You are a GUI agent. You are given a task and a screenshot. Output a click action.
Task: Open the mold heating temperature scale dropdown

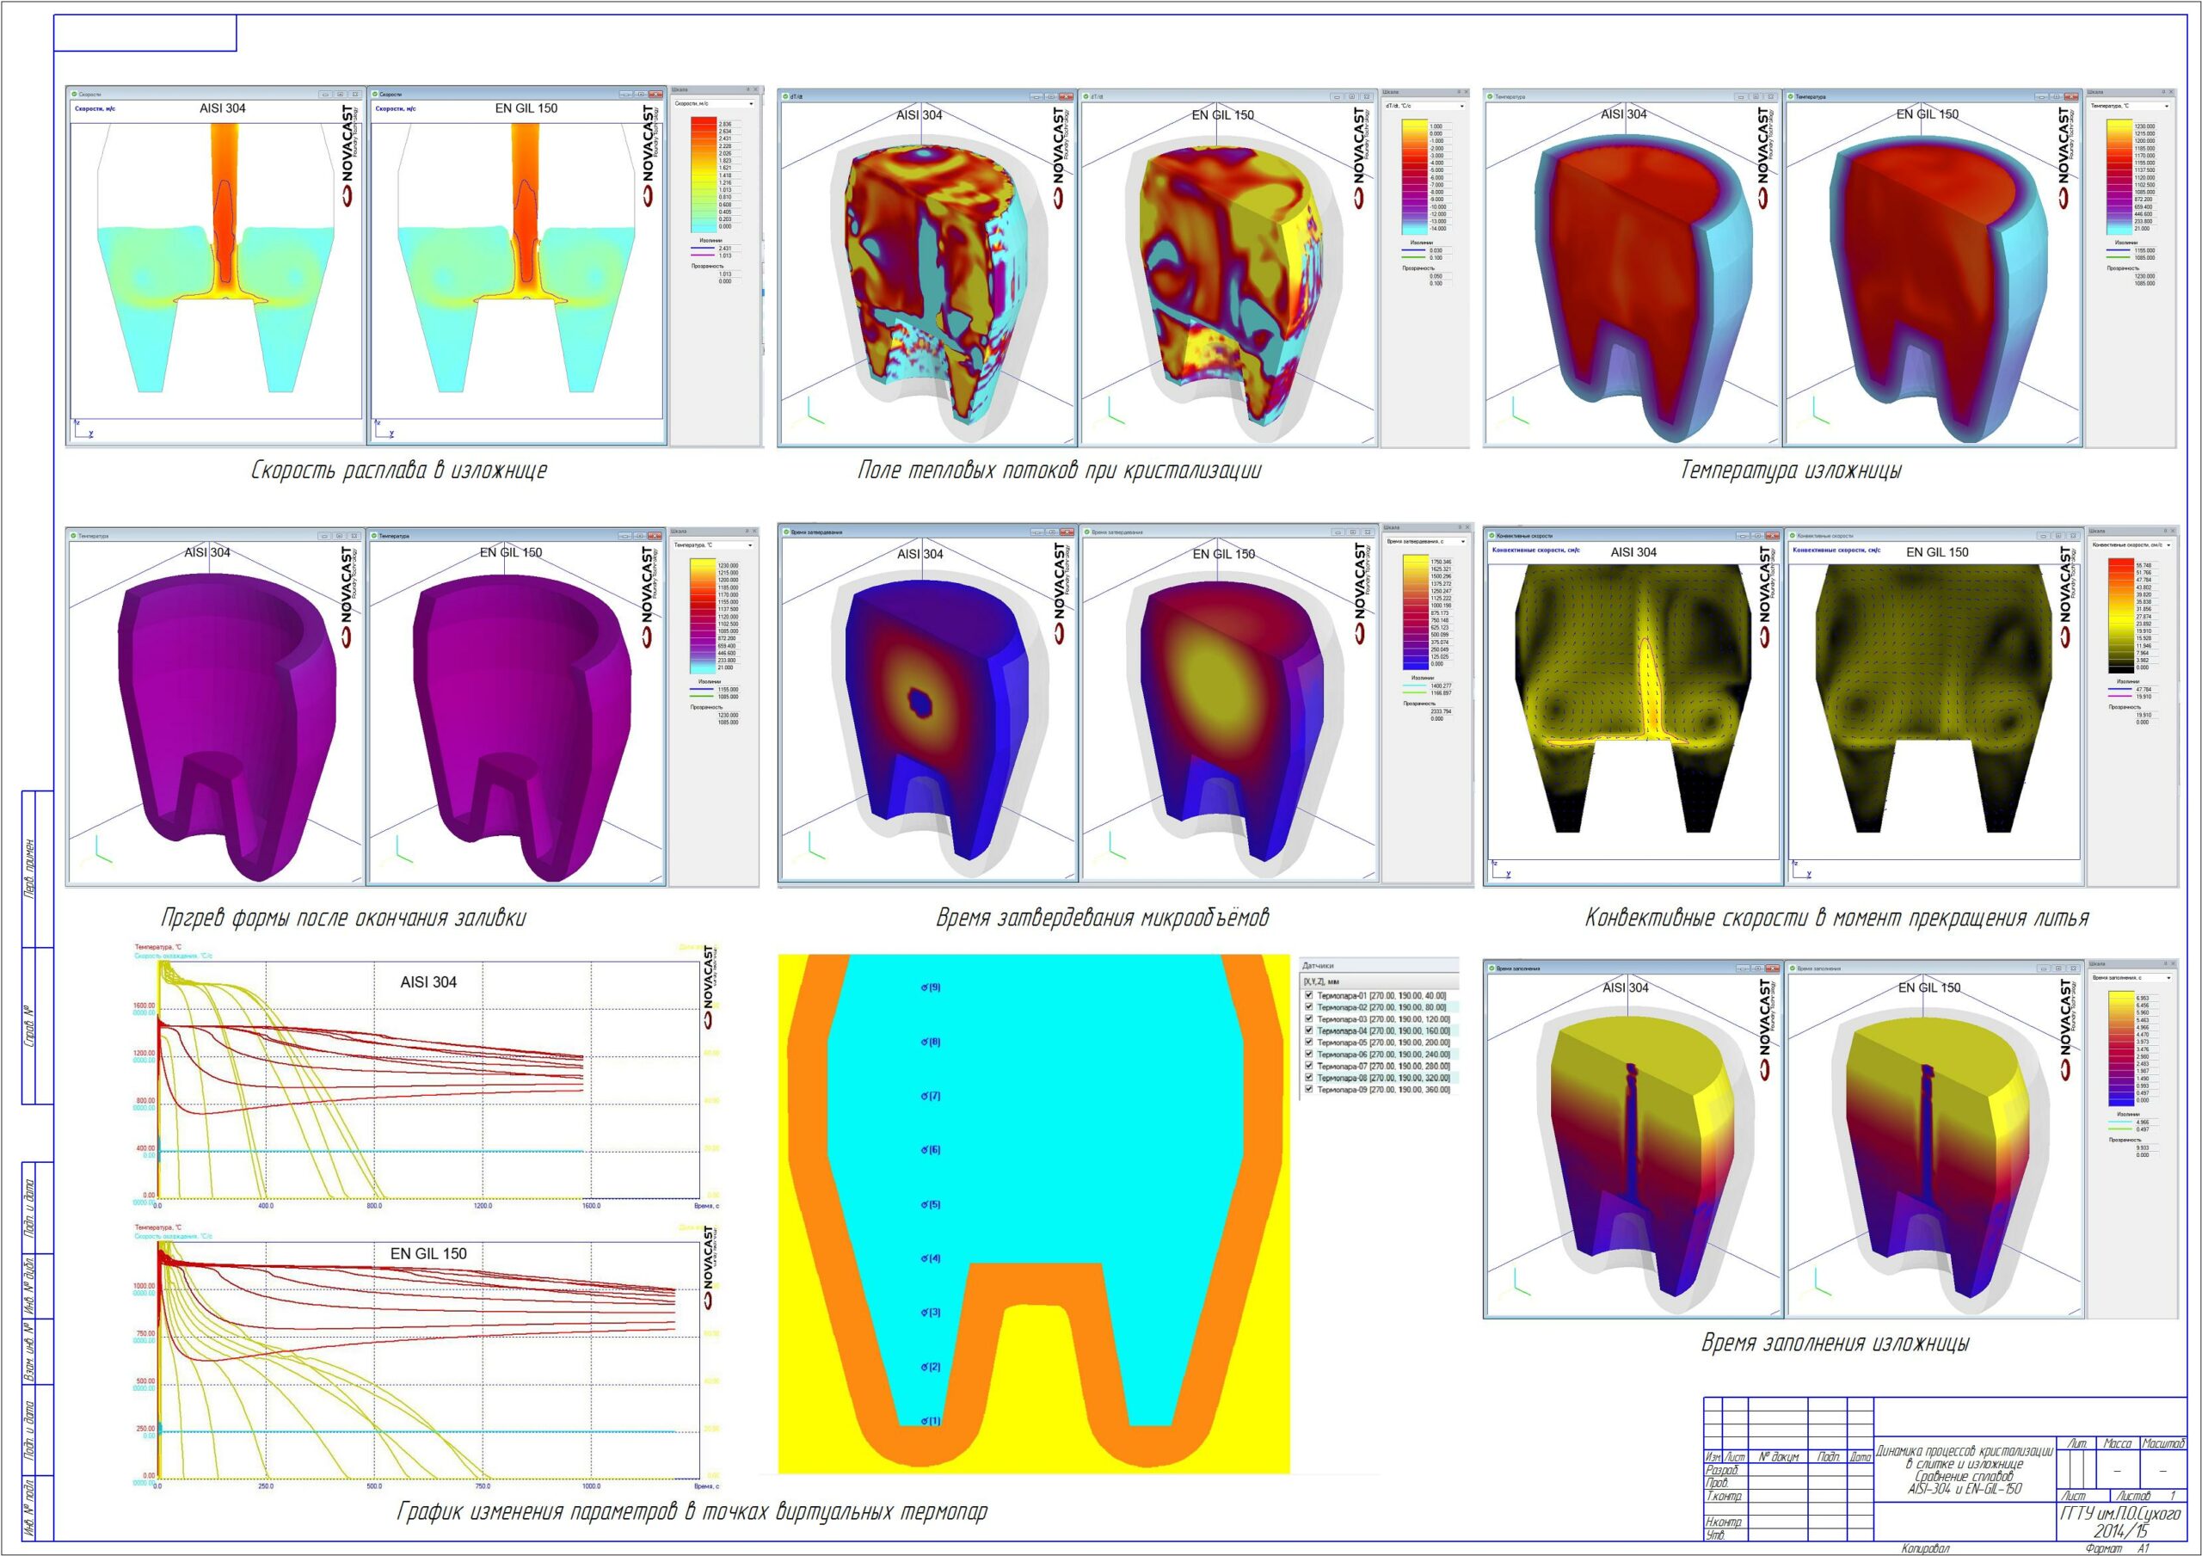tap(715, 544)
